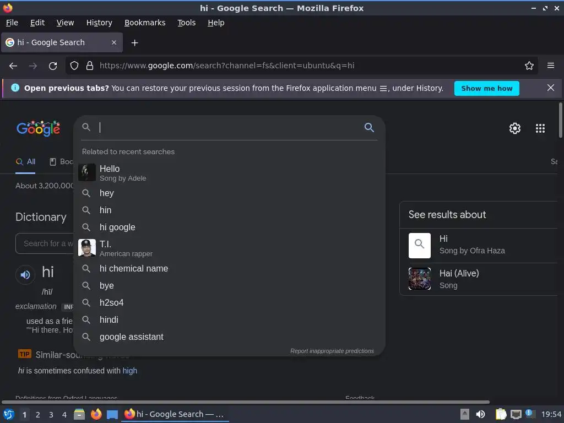Select the 'bye' search suggestion
The height and width of the screenshot is (423, 564).
[x=230, y=286]
